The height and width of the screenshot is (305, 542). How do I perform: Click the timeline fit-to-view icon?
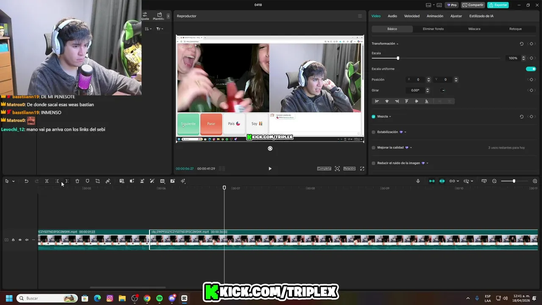484,181
